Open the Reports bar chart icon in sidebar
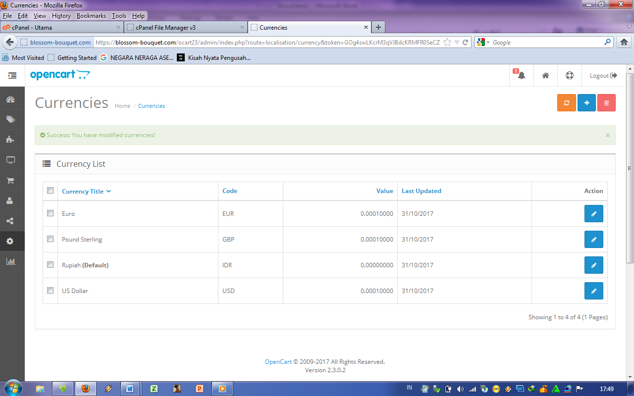The height and width of the screenshot is (396, 634). pyautogui.click(x=10, y=262)
